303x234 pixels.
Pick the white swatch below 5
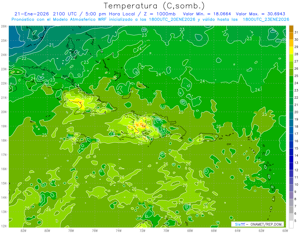[291, 224]
